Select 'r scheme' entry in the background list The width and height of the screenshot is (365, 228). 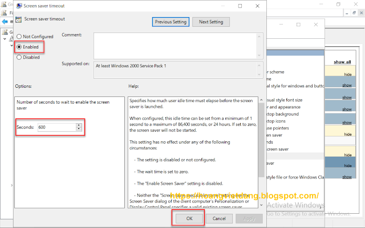(275, 72)
